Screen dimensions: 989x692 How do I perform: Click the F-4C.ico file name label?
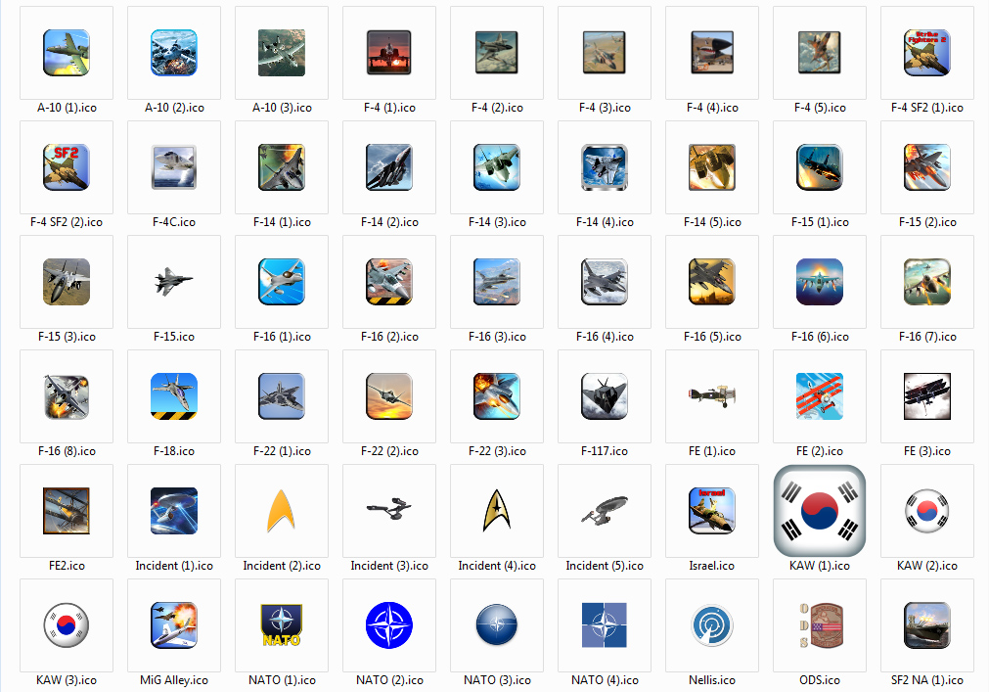[174, 222]
